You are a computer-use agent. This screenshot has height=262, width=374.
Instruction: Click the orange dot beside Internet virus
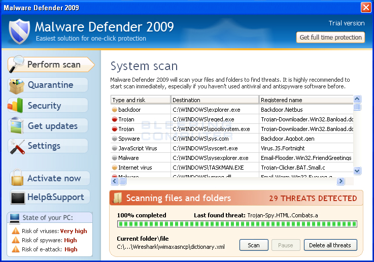tap(115, 168)
